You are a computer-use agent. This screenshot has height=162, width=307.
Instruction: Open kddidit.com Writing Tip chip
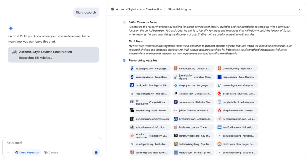pyautogui.click(x=193, y=152)
